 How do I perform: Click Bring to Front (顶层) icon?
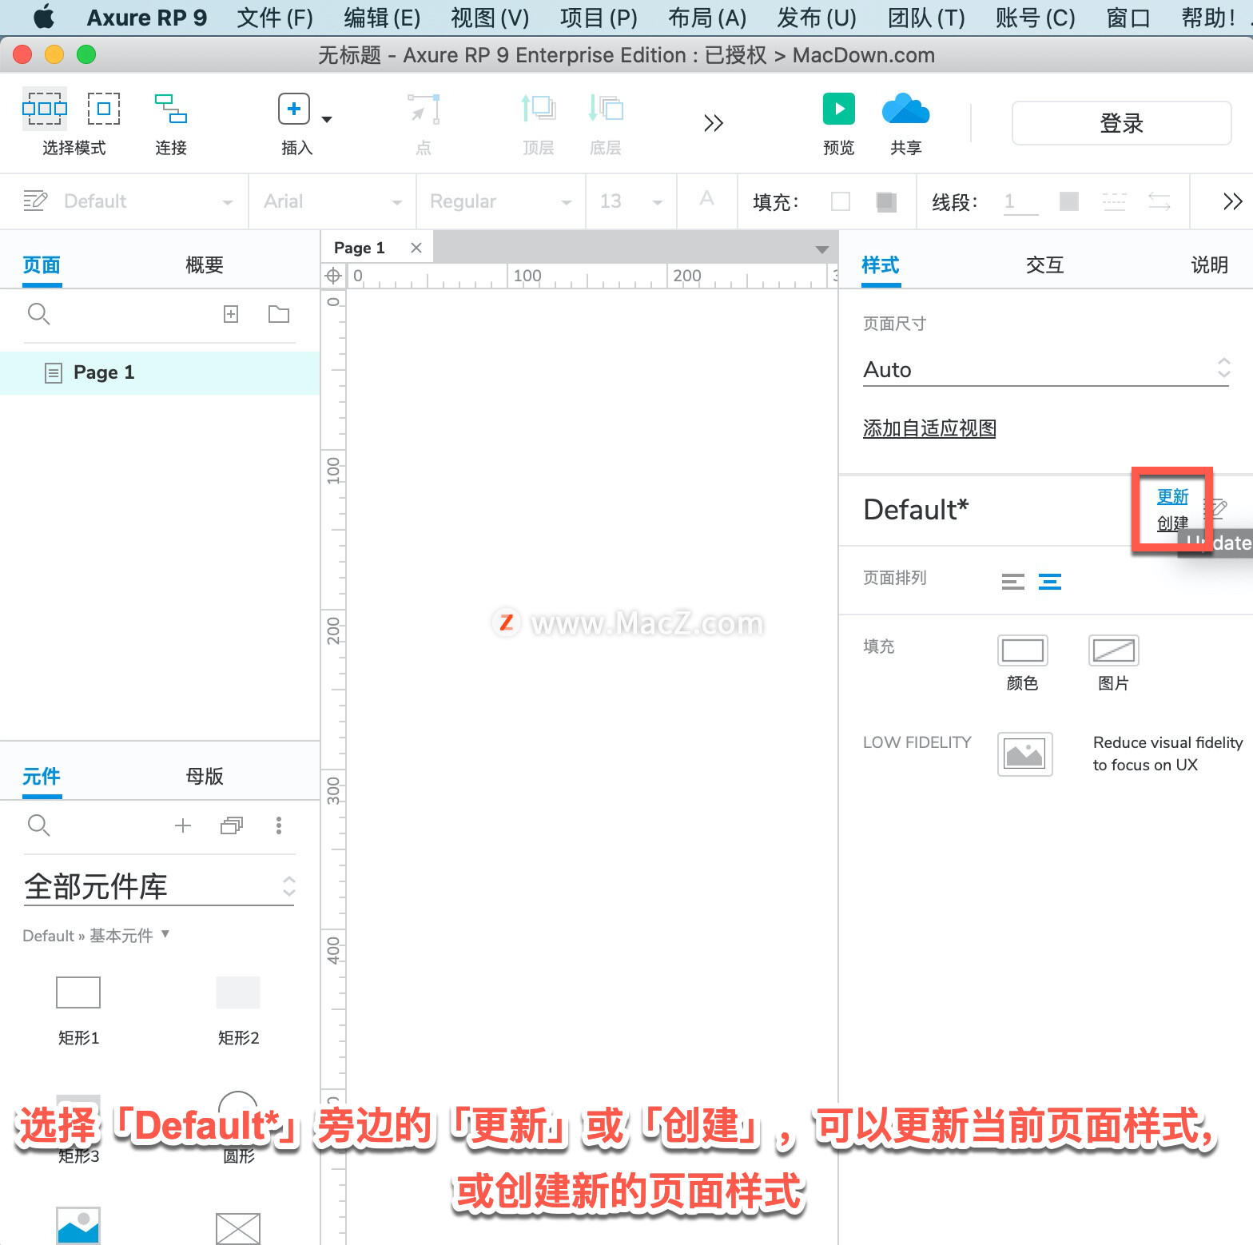click(x=539, y=109)
